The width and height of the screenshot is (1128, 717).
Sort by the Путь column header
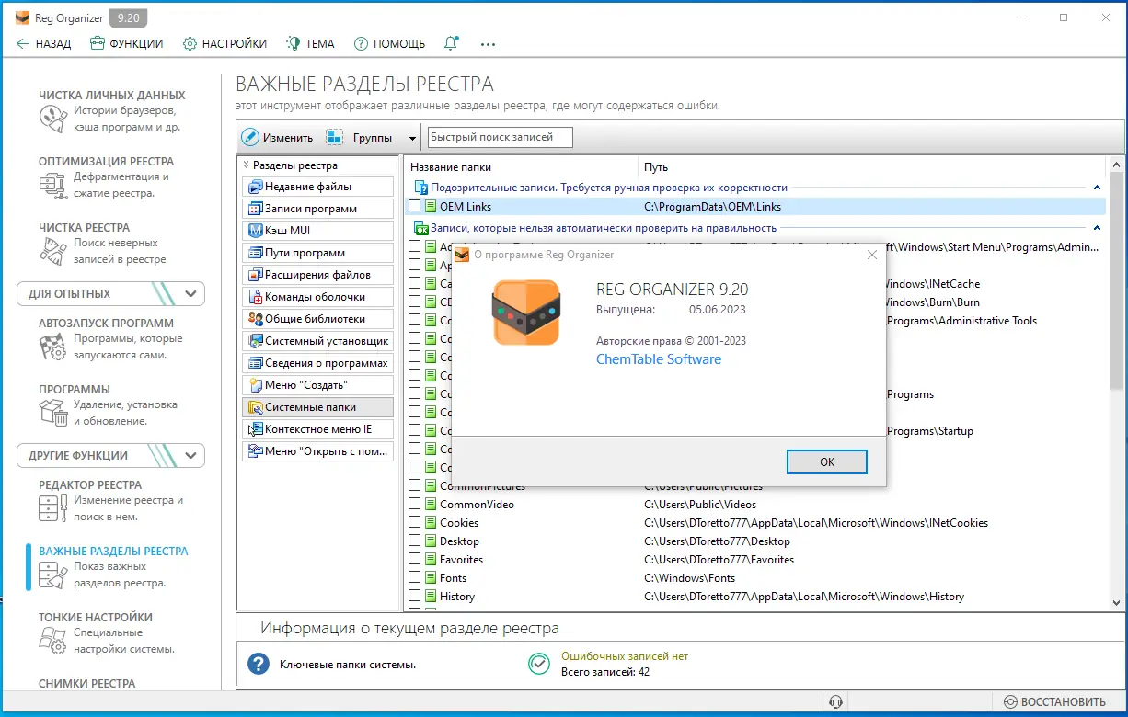(871, 167)
